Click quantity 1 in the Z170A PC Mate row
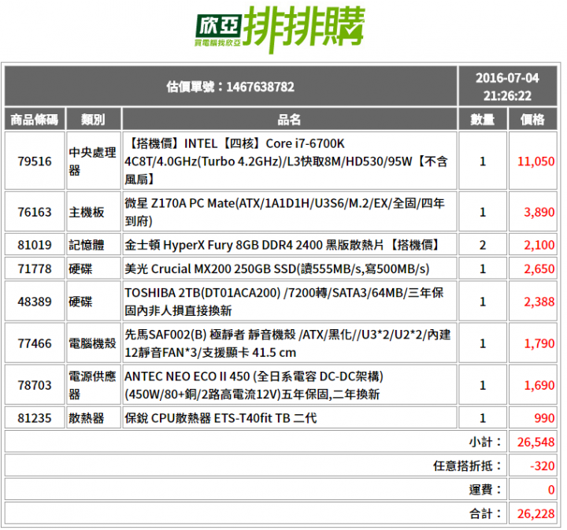 click(x=483, y=212)
